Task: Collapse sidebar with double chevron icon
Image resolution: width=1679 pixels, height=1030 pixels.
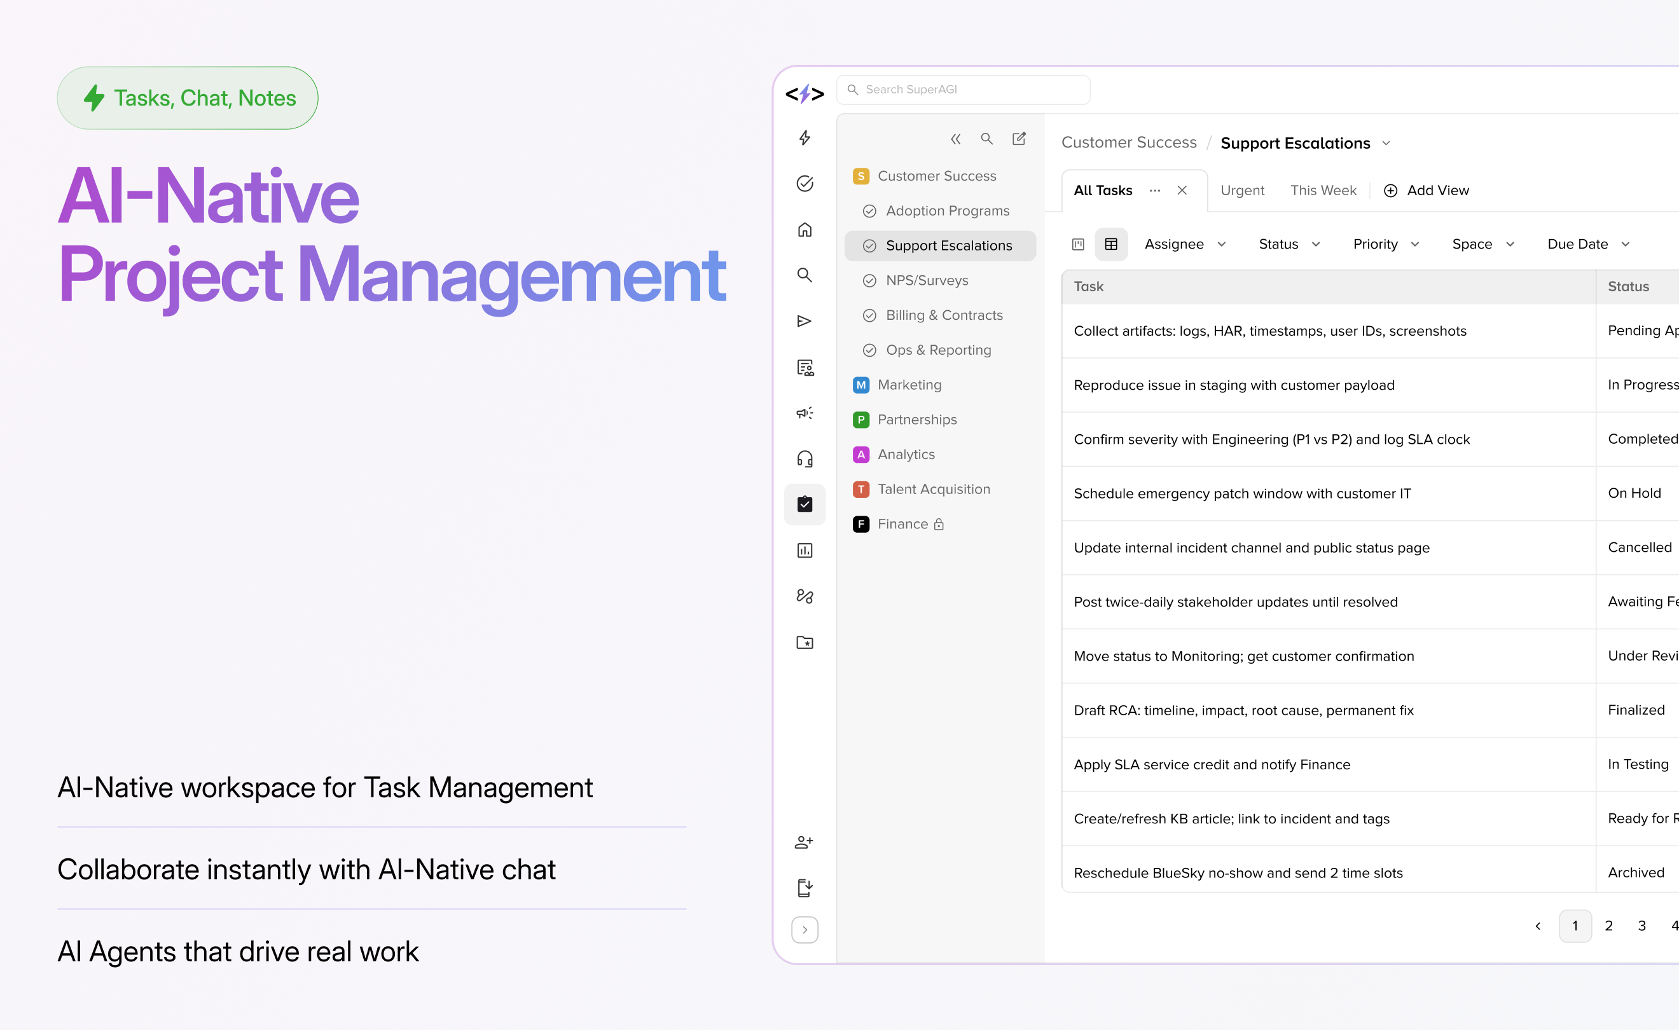Action: point(955,139)
